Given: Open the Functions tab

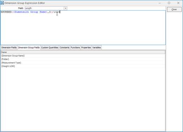Looking at the screenshot, I should (x=75, y=47).
